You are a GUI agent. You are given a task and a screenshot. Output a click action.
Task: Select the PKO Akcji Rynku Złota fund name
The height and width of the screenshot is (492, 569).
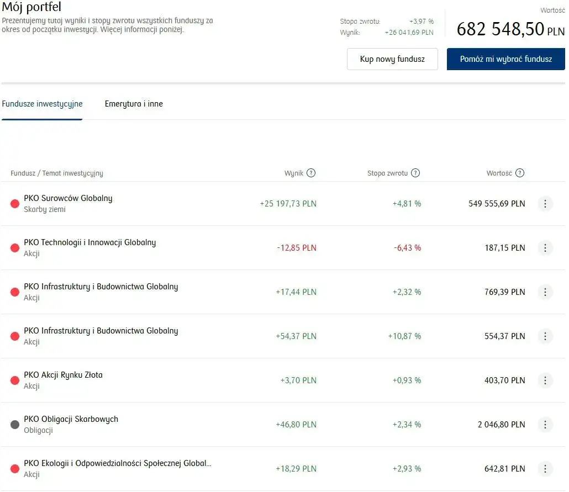(63, 375)
